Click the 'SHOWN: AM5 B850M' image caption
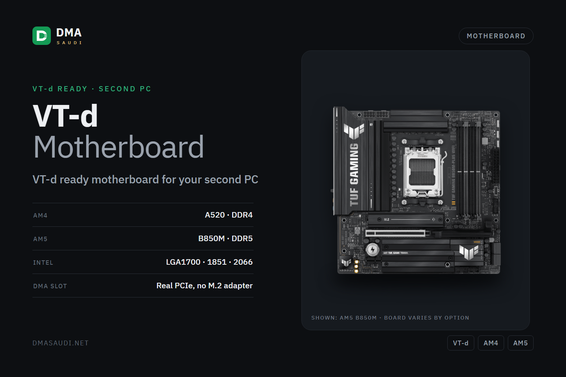Screen dimensions: 566x377 coord(344,318)
